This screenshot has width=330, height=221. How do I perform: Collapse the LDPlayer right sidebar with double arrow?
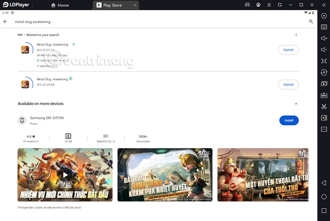[324, 5]
